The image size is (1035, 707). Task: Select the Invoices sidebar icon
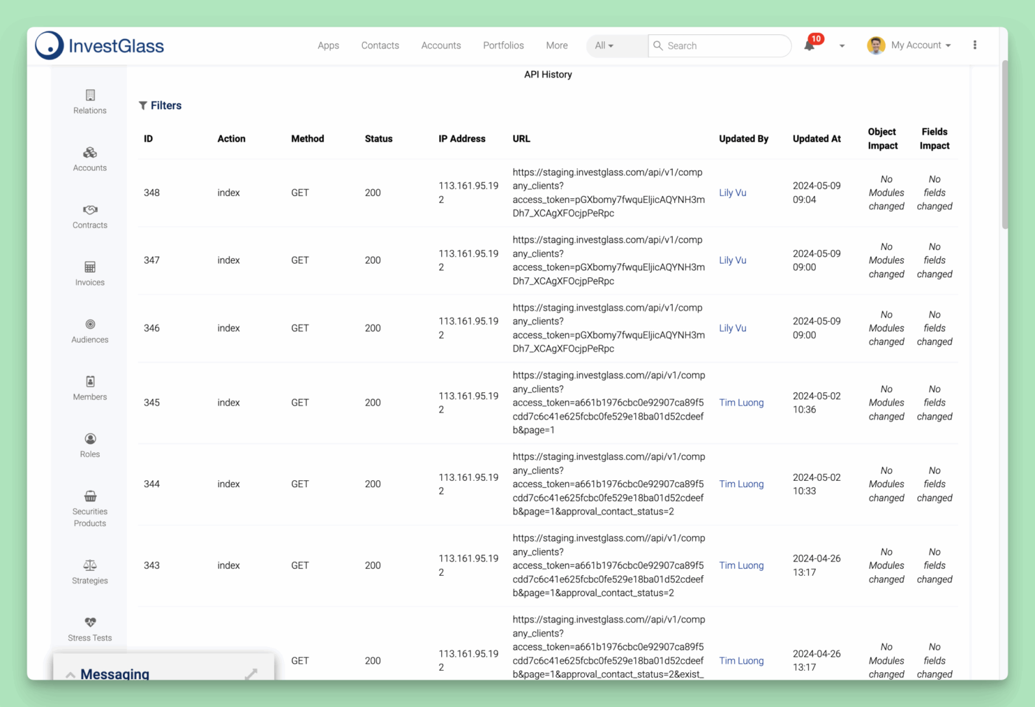click(x=90, y=267)
